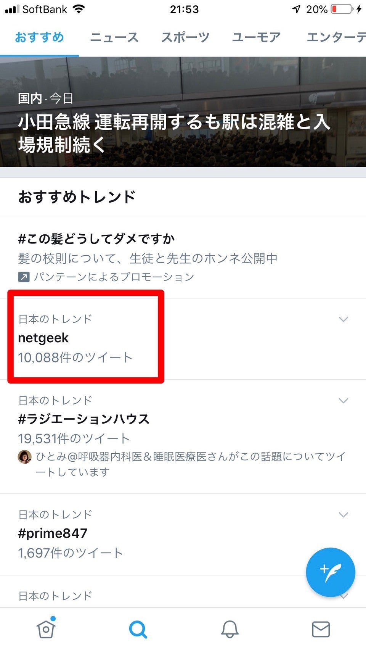Image resolution: width=366 pixels, height=651 pixels.
Task: Open chevron menu for #ラジエーションハウス trend
Action: pyautogui.click(x=344, y=400)
